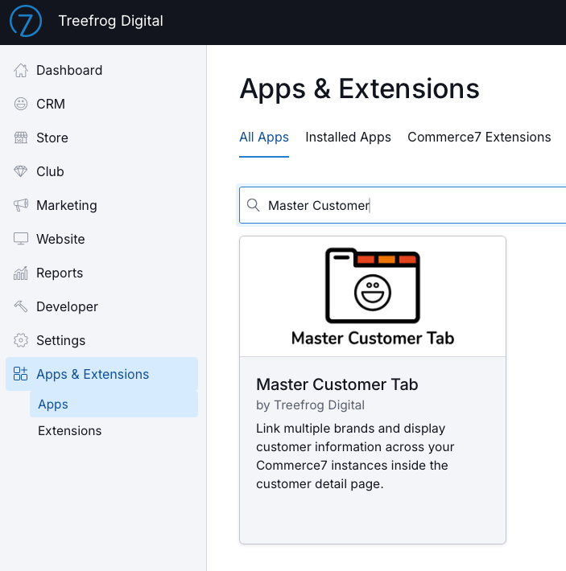Click the Apps & Extensions page heading
Viewport: 566px width, 571px height.
tap(359, 88)
